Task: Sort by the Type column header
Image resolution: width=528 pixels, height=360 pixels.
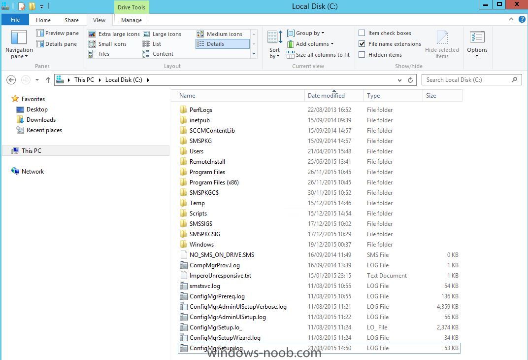Action: coord(394,96)
